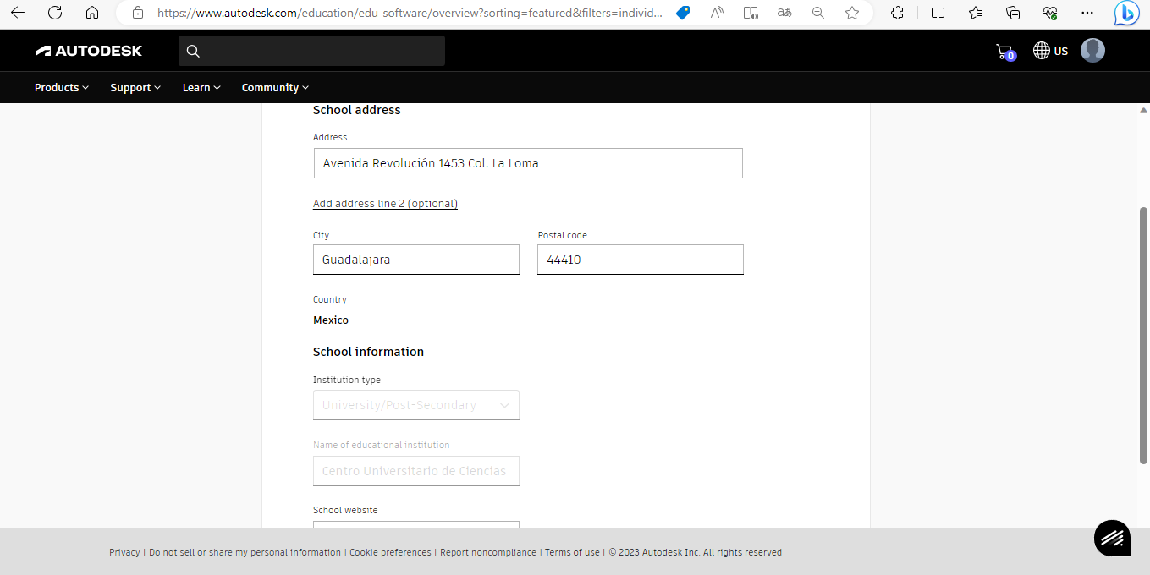Open the translate page tool

[x=784, y=13]
